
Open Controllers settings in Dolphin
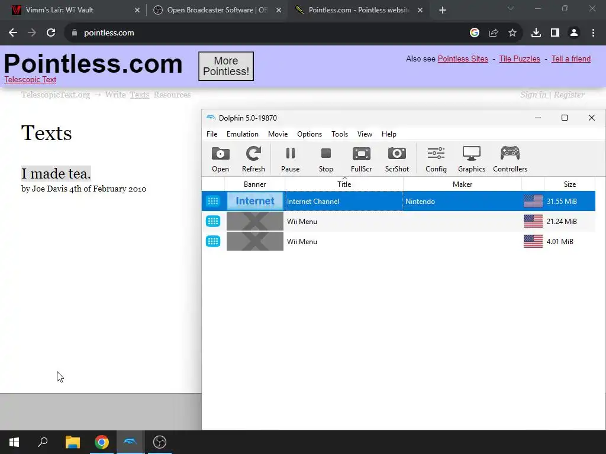[510, 159]
